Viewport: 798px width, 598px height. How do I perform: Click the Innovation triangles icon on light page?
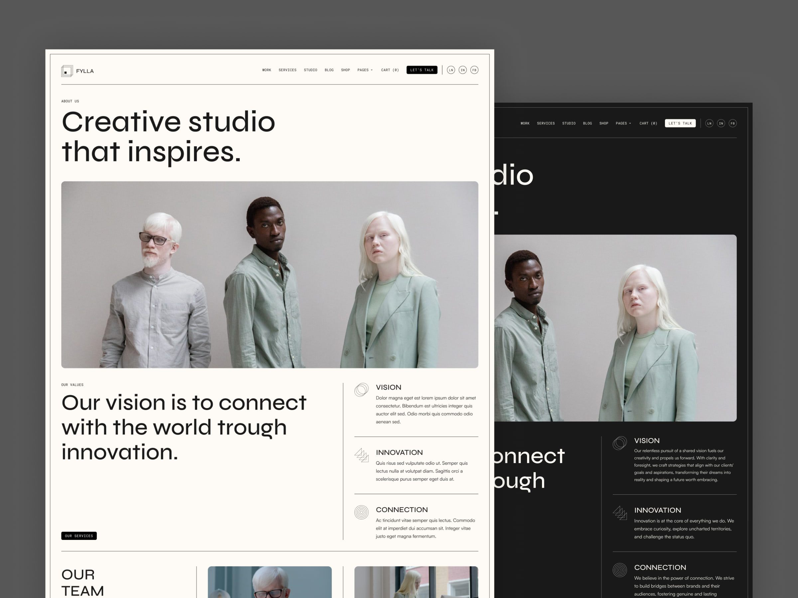[361, 455]
